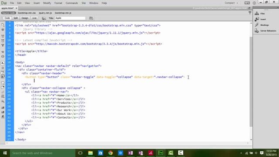Image resolution: width=279 pixels, height=157 pixels.
Task: Click the Title input field containing Apple
Action: (70, 18)
